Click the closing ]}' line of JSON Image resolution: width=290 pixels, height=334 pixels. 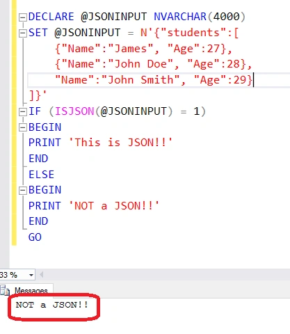coord(38,95)
